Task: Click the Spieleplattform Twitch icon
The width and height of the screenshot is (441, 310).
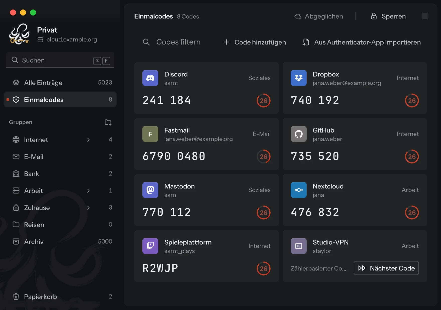Action: [150, 246]
